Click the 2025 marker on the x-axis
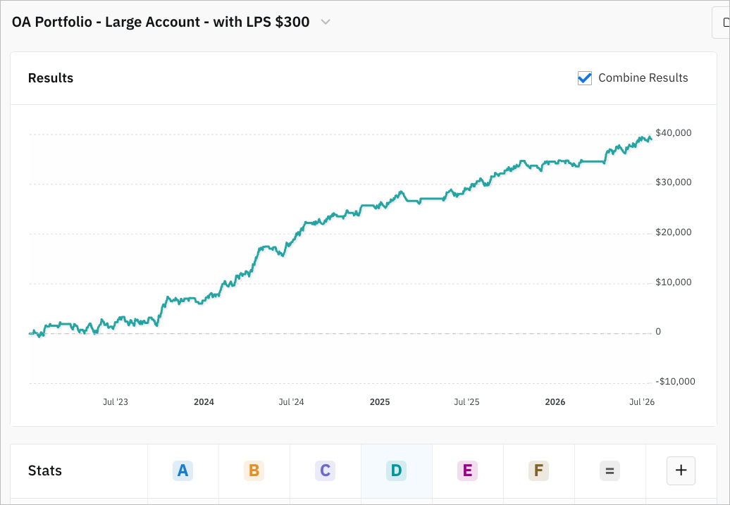 pyautogui.click(x=380, y=402)
